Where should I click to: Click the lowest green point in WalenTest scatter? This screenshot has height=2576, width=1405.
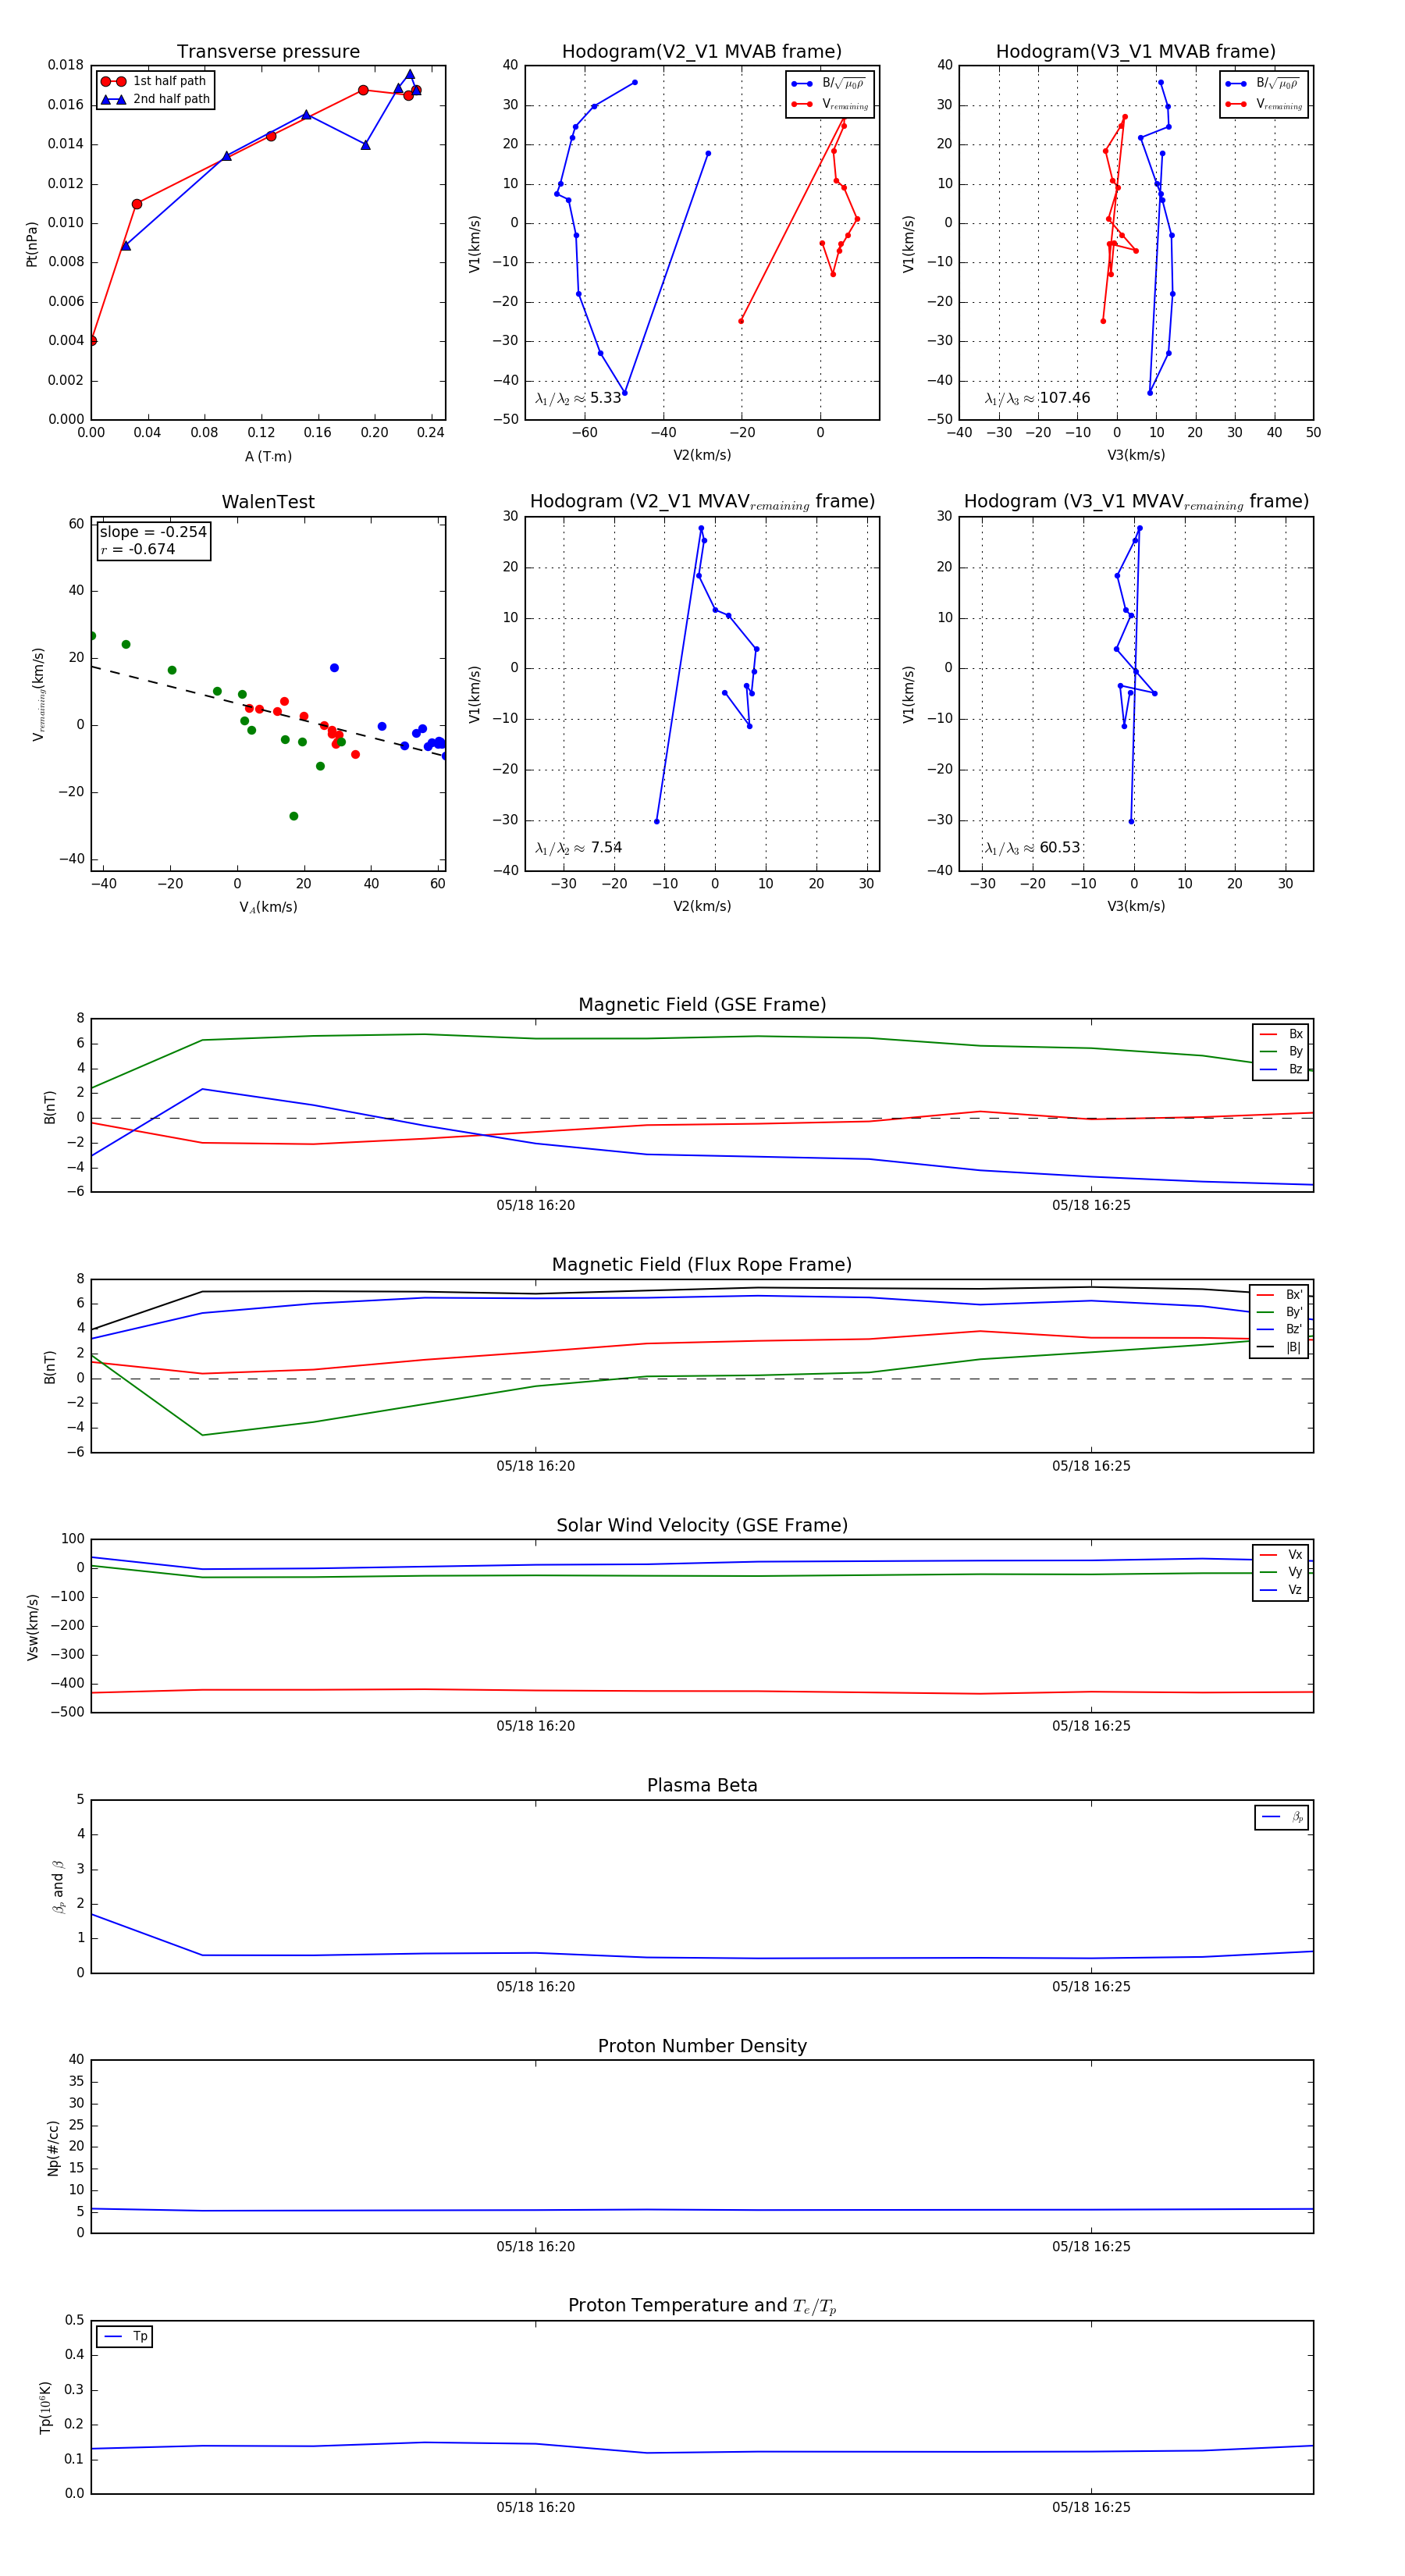pyautogui.click(x=293, y=816)
